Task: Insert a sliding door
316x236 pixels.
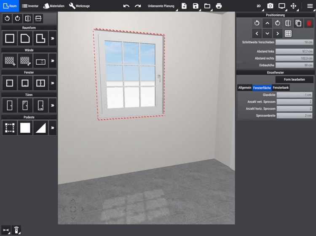Action: [x=40, y=105]
